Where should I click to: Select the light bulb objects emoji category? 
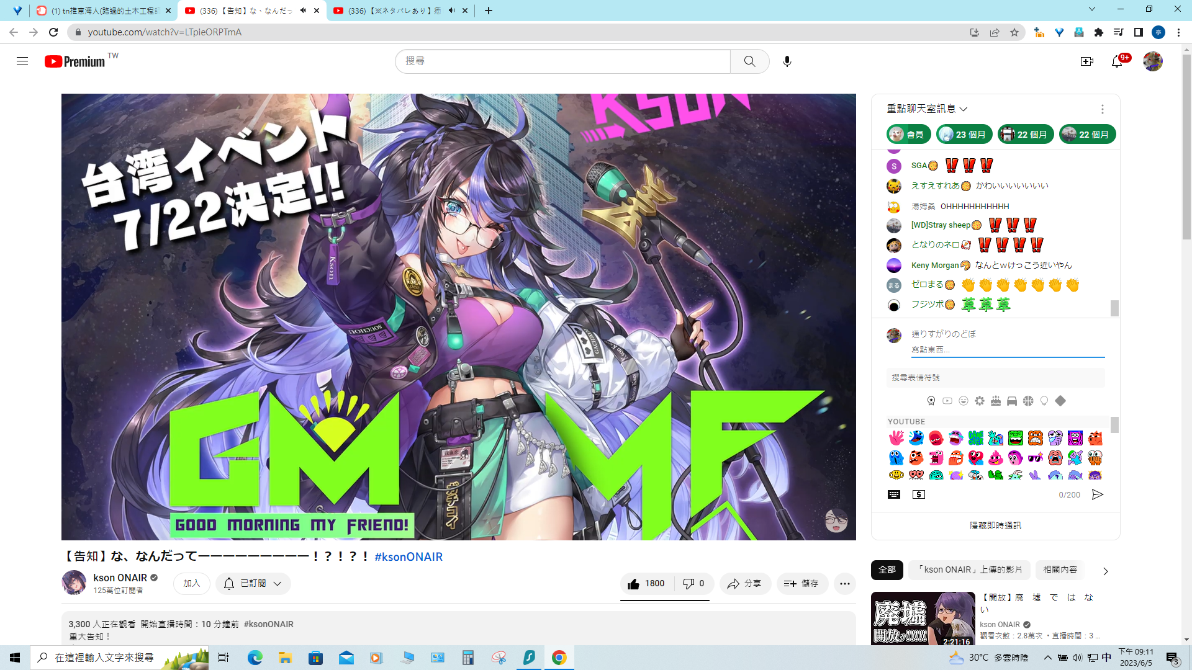pyautogui.click(x=1044, y=401)
